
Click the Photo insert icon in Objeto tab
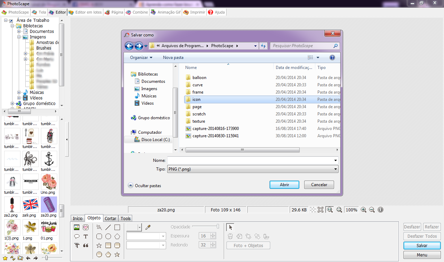click(x=77, y=227)
